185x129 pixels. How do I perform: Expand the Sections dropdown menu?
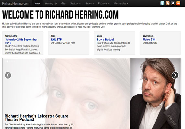point(75,4)
